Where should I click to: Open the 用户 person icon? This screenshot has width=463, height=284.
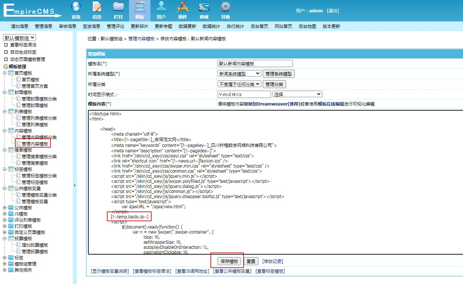(161, 7)
